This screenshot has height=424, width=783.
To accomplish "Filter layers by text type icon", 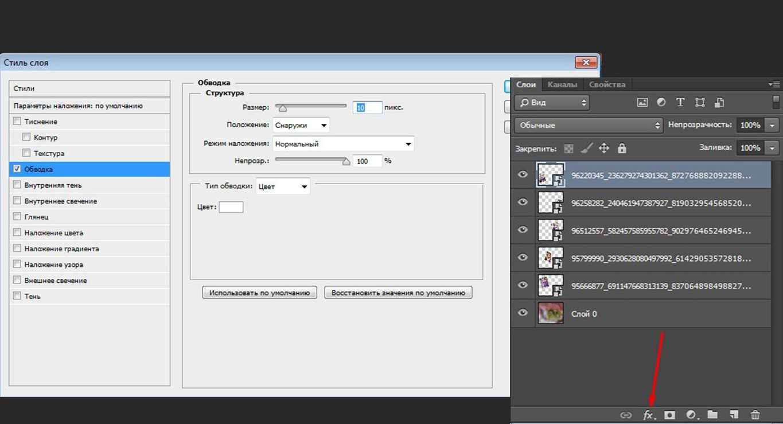I will point(680,102).
